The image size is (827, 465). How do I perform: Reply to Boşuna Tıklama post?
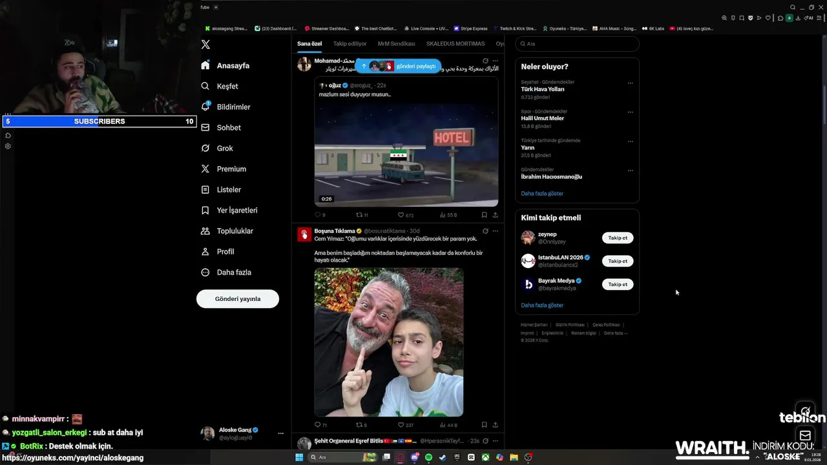(320, 425)
